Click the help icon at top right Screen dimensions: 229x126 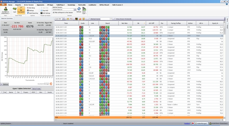[x=227, y=4]
